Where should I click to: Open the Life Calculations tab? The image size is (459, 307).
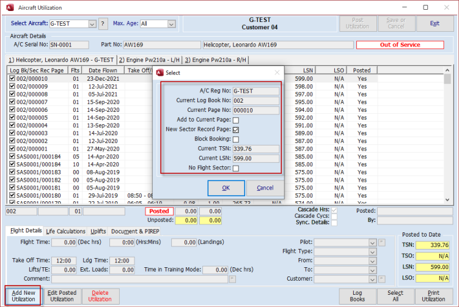click(65, 231)
